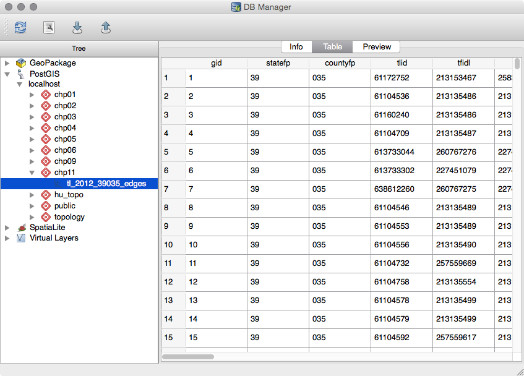This screenshot has height=376, width=524.
Task: Click the countyfp column header
Action: 340,63
